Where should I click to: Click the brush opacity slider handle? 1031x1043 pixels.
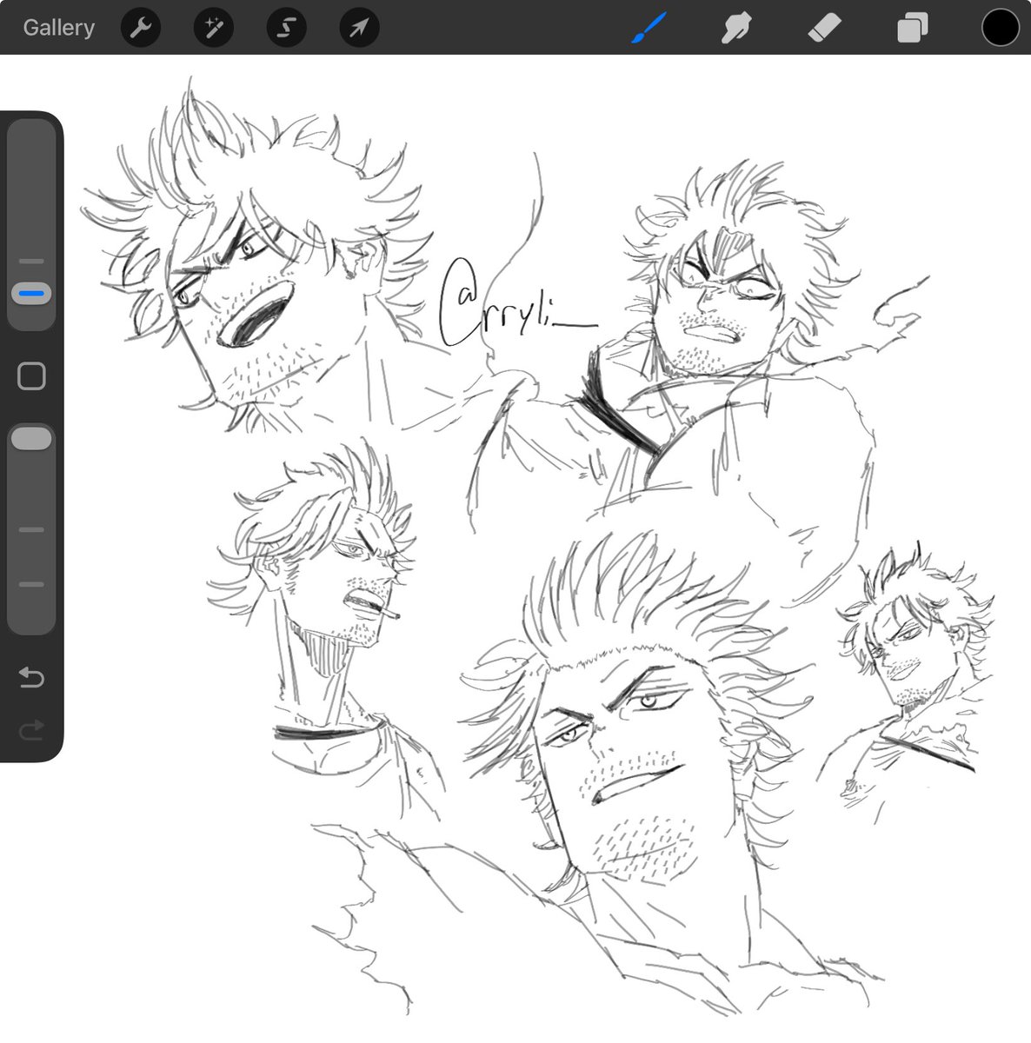pyautogui.click(x=31, y=438)
